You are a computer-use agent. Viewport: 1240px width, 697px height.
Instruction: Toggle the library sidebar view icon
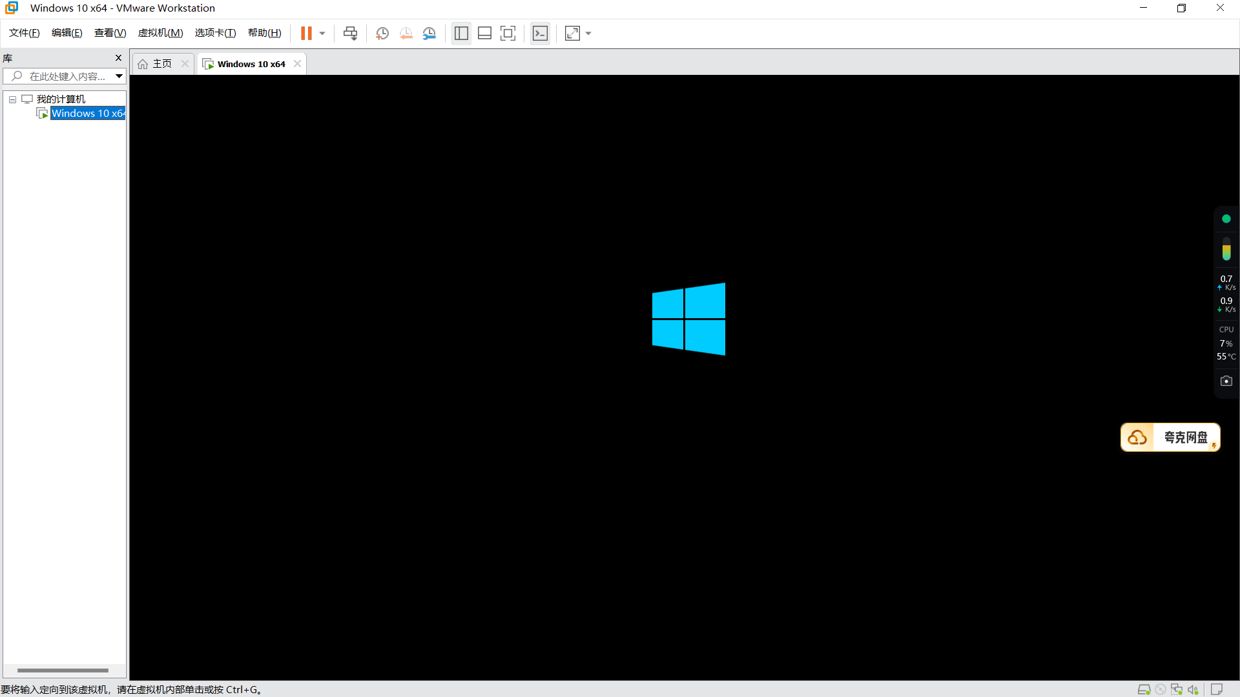pyautogui.click(x=461, y=34)
